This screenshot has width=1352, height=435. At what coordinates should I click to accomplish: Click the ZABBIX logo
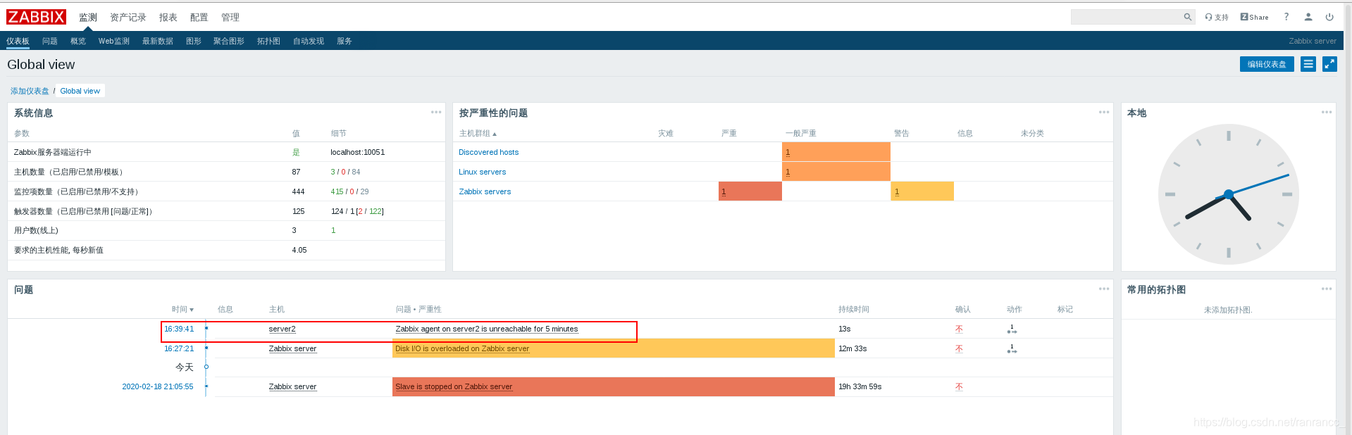click(36, 17)
